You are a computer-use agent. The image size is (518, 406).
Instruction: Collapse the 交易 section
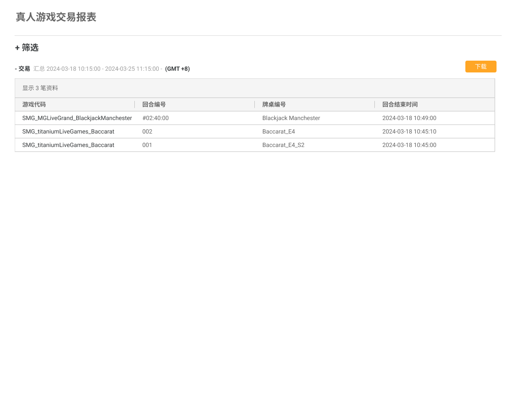22,69
